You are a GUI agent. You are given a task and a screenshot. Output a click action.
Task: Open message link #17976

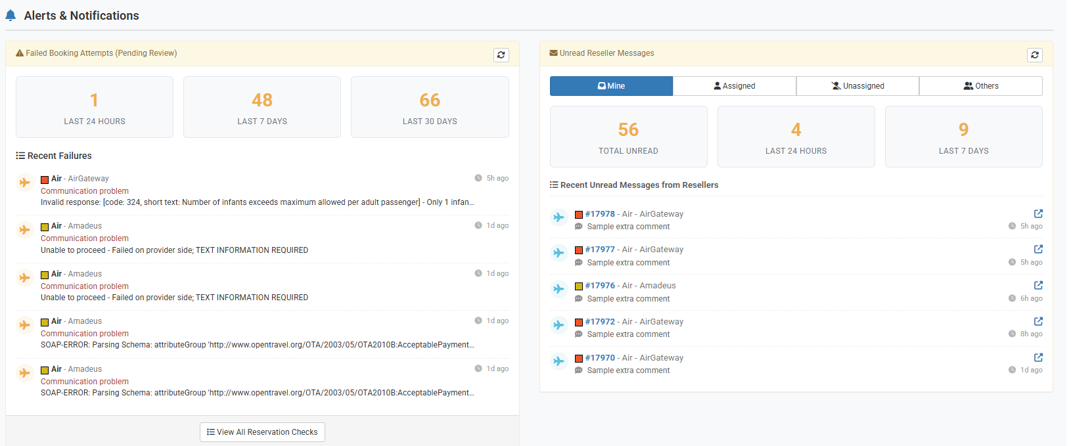[600, 286]
